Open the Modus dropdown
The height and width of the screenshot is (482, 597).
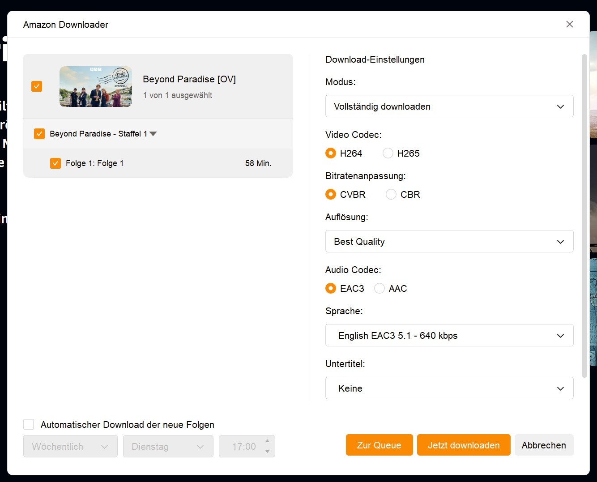pyautogui.click(x=449, y=107)
